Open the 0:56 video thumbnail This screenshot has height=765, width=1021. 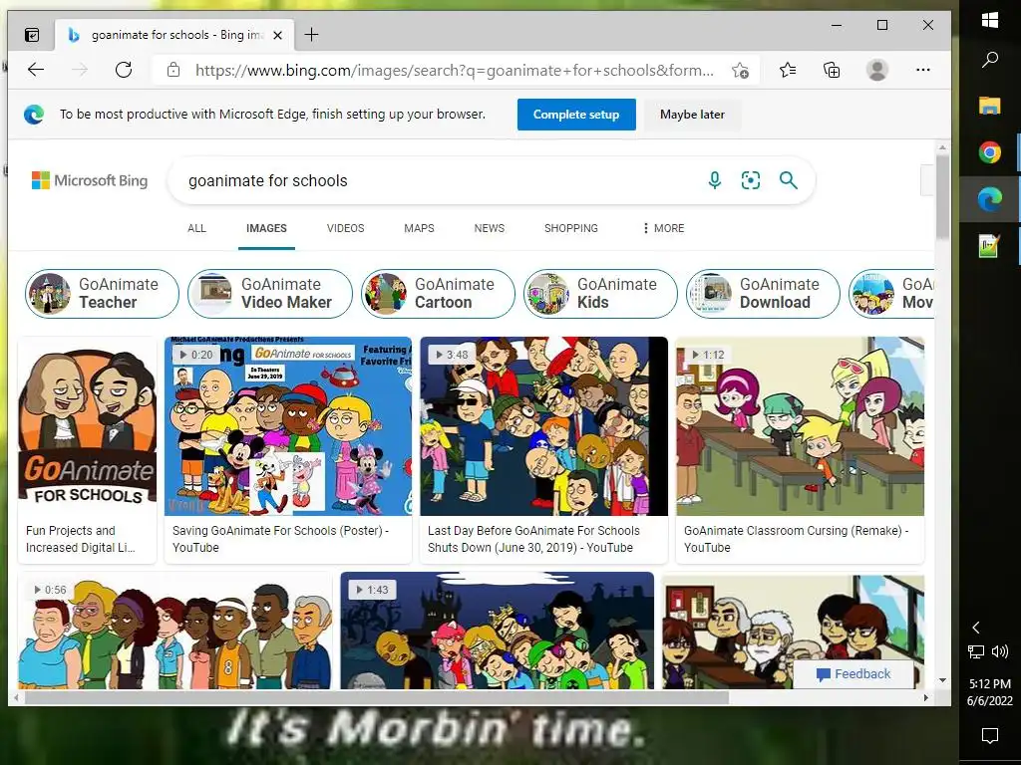click(174, 631)
